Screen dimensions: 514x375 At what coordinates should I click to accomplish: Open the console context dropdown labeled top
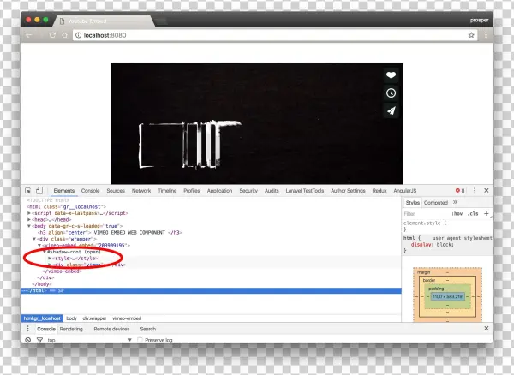coord(86,340)
